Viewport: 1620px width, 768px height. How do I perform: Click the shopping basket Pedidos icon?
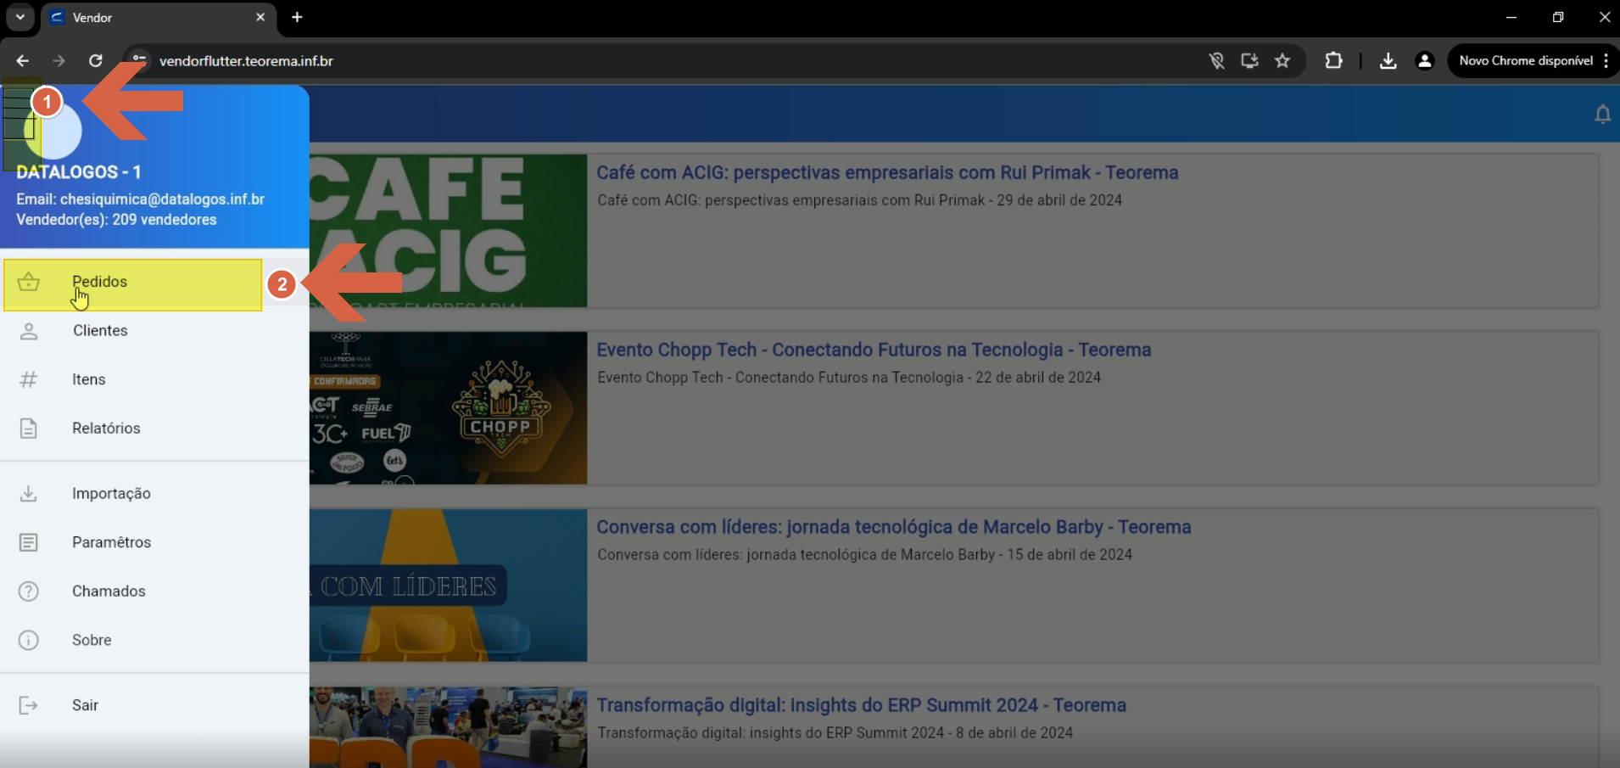pos(29,282)
